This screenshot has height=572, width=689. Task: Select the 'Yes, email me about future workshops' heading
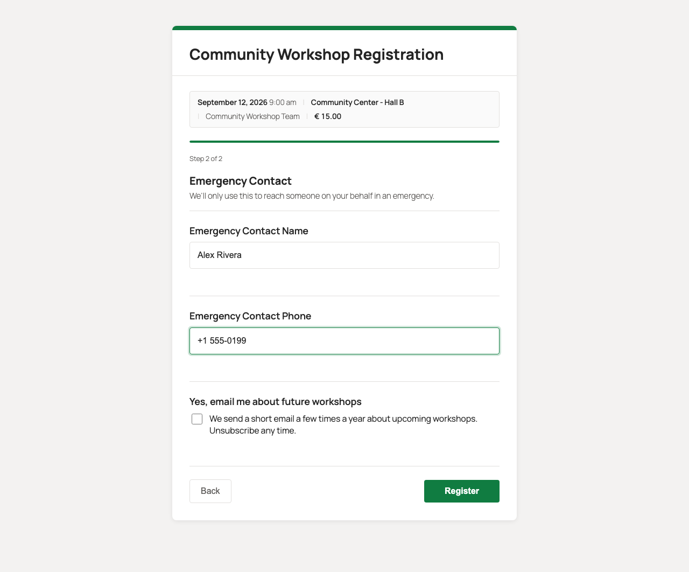point(276,402)
